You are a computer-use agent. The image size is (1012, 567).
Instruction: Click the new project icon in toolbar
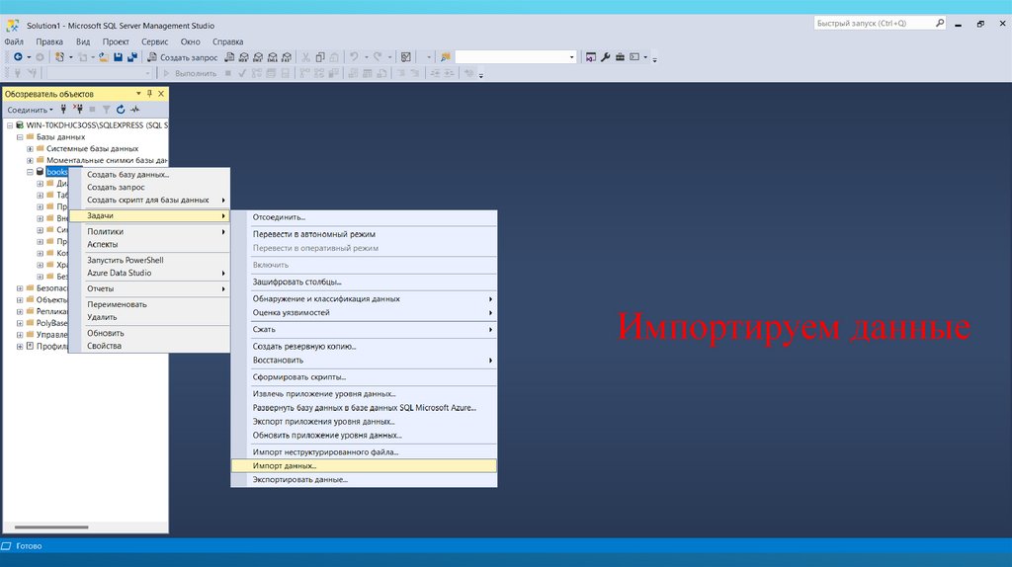point(59,56)
